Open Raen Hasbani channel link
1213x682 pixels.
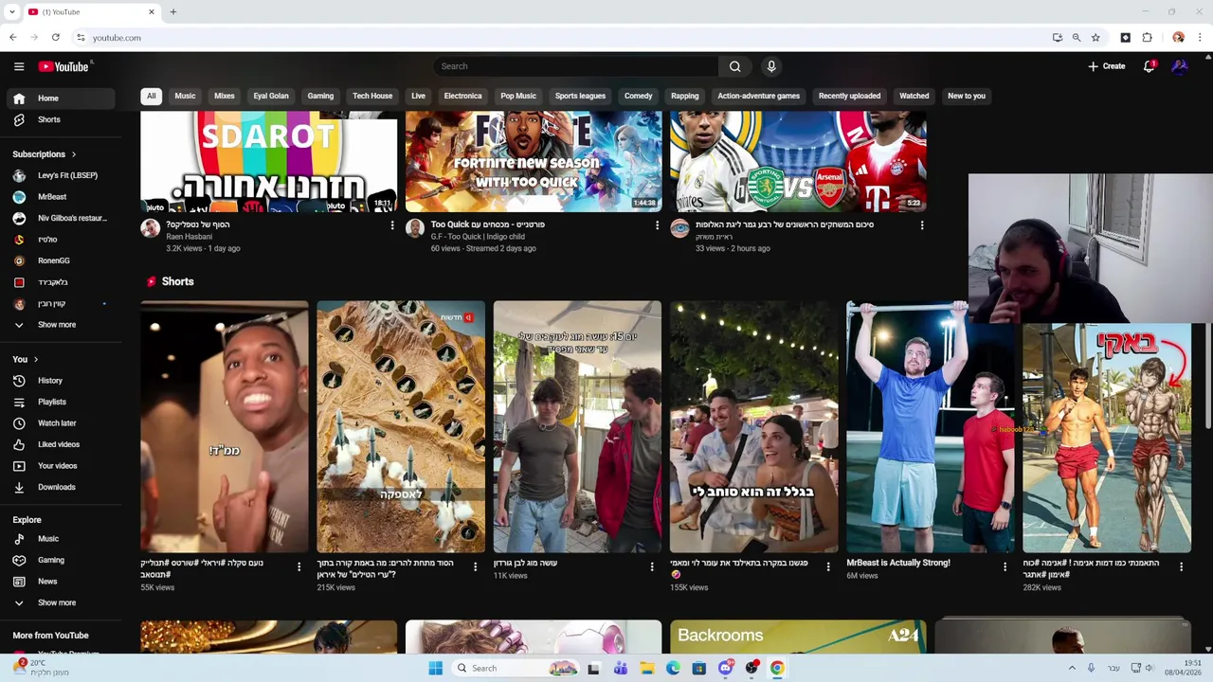[x=189, y=237]
